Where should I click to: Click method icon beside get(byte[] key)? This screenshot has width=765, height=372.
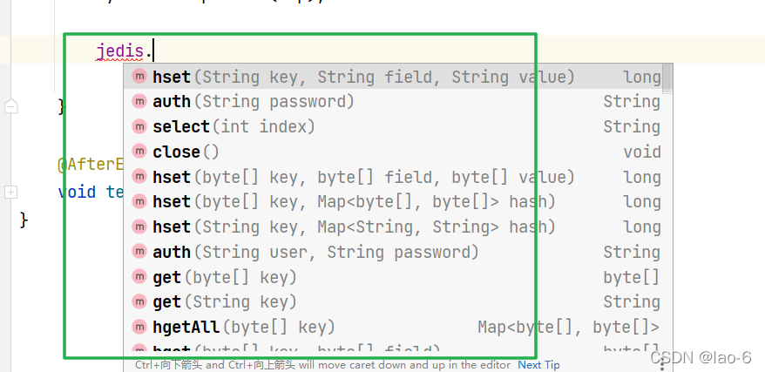pyautogui.click(x=139, y=277)
